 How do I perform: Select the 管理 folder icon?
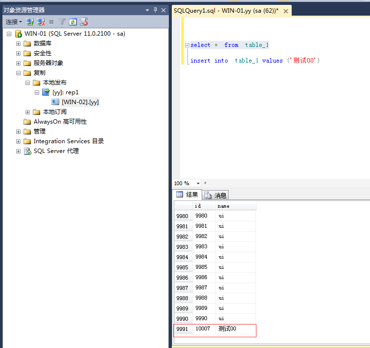click(x=27, y=131)
